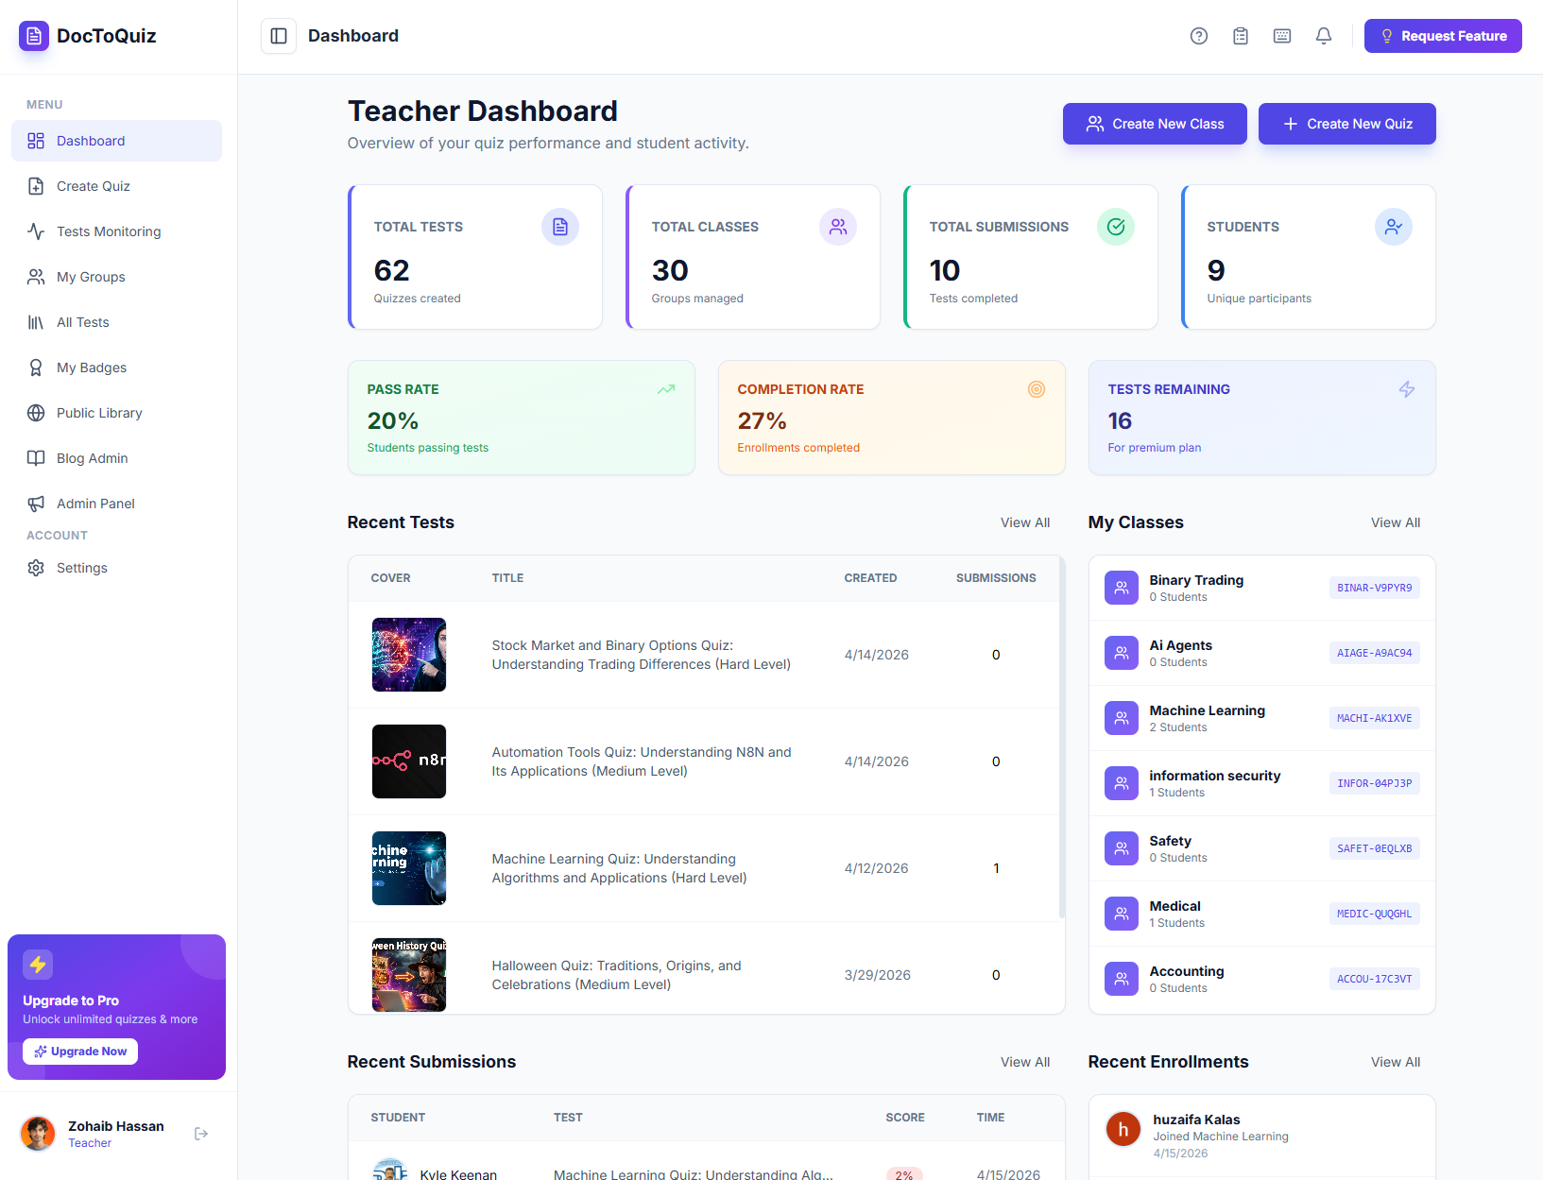Viewport: 1543px width, 1180px height.
Task: Click Zohaib Hassan profile avatar
Action: 38,1134
